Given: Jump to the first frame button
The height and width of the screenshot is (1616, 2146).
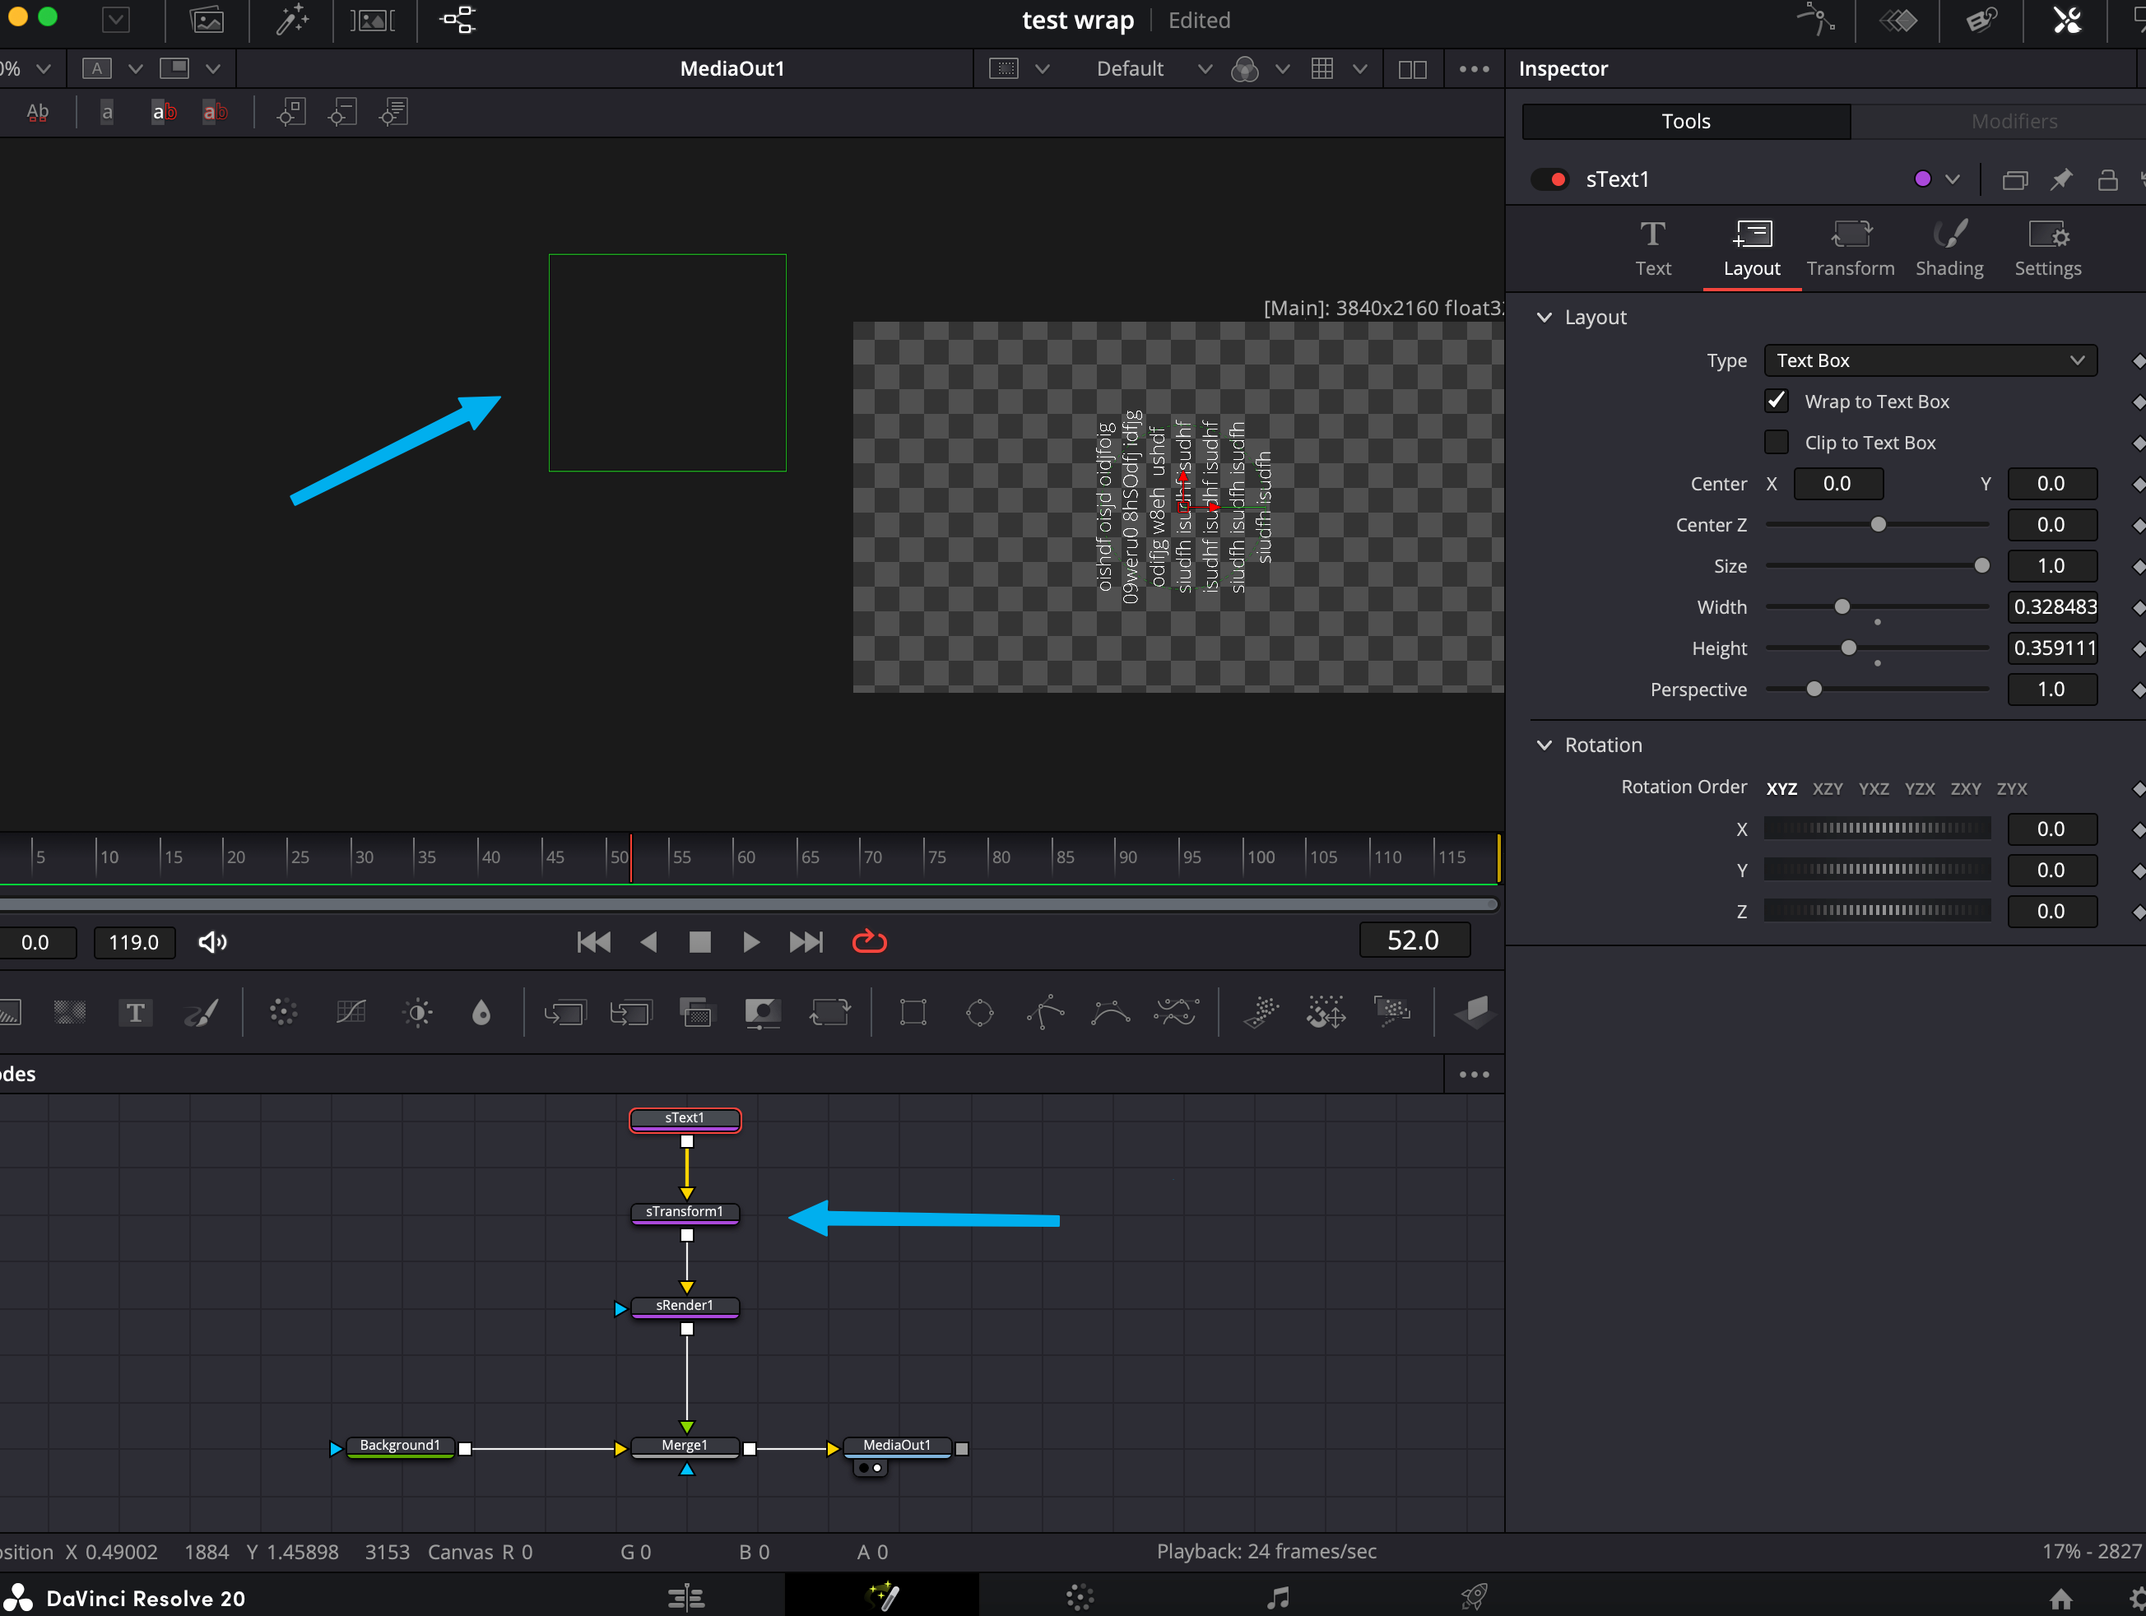Looking at the screenshot, I should click(594, 942).
